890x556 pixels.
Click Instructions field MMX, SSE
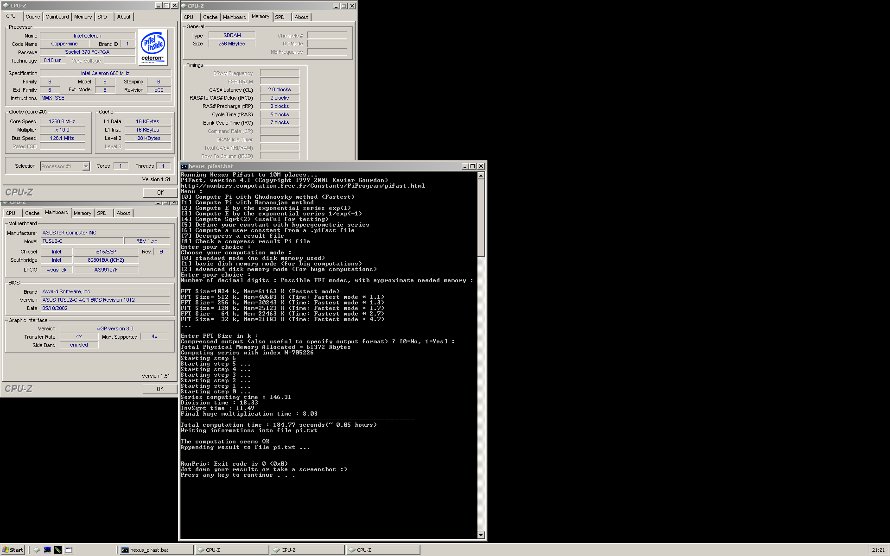tap(105, 98)
